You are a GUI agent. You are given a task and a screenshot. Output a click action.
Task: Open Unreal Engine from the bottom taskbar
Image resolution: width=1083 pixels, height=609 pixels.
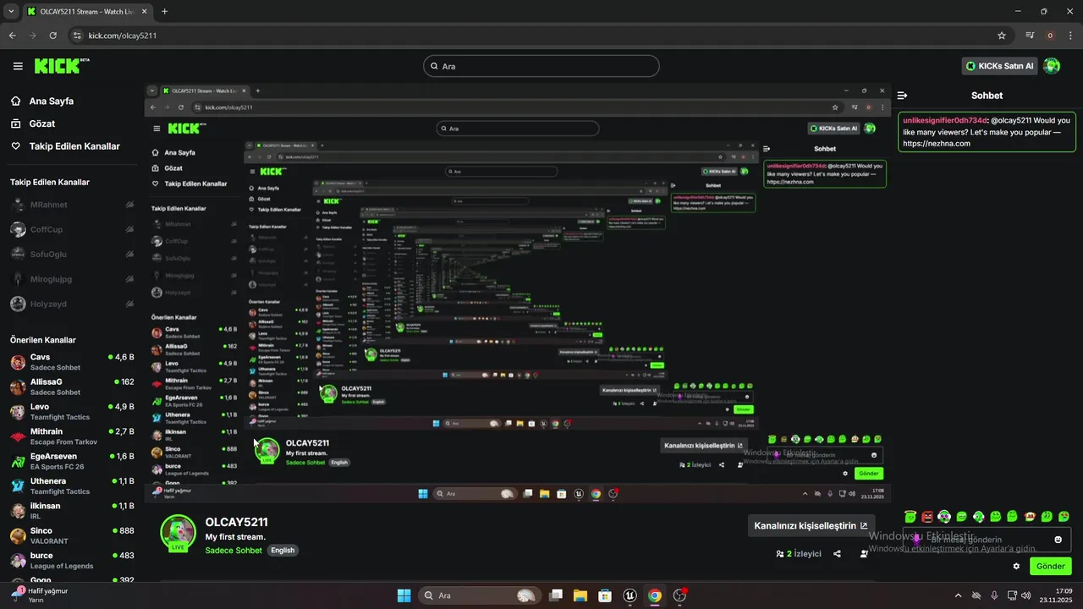pos(629,595)
